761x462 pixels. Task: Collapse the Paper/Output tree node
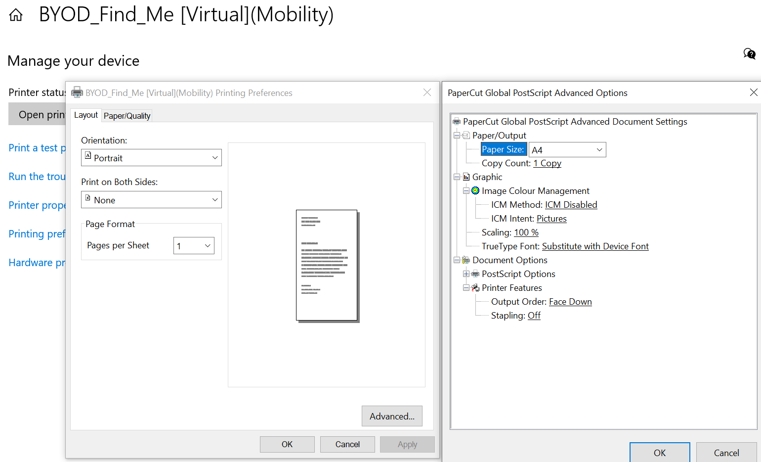pyautogui.click(x=457, y=136)
